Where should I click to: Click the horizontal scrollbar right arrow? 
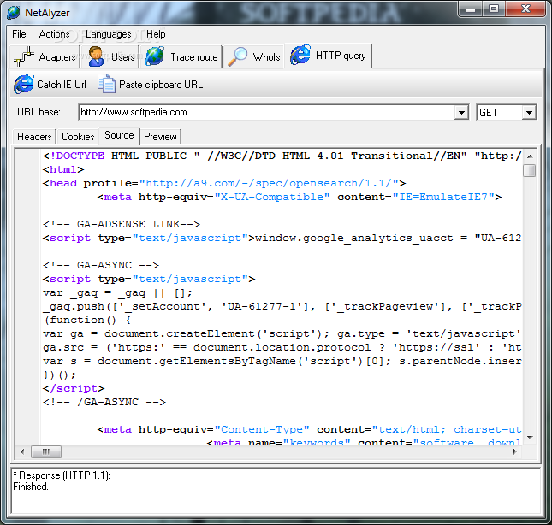[x=514, y=451]
